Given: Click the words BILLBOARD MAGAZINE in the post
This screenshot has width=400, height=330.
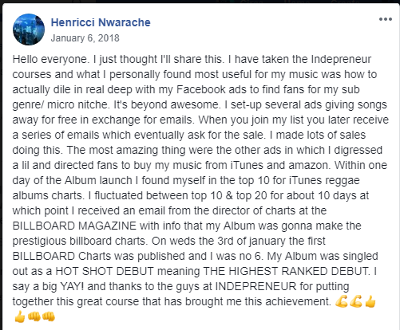Looking at the screenshot, I should click(x=74, y=226).
